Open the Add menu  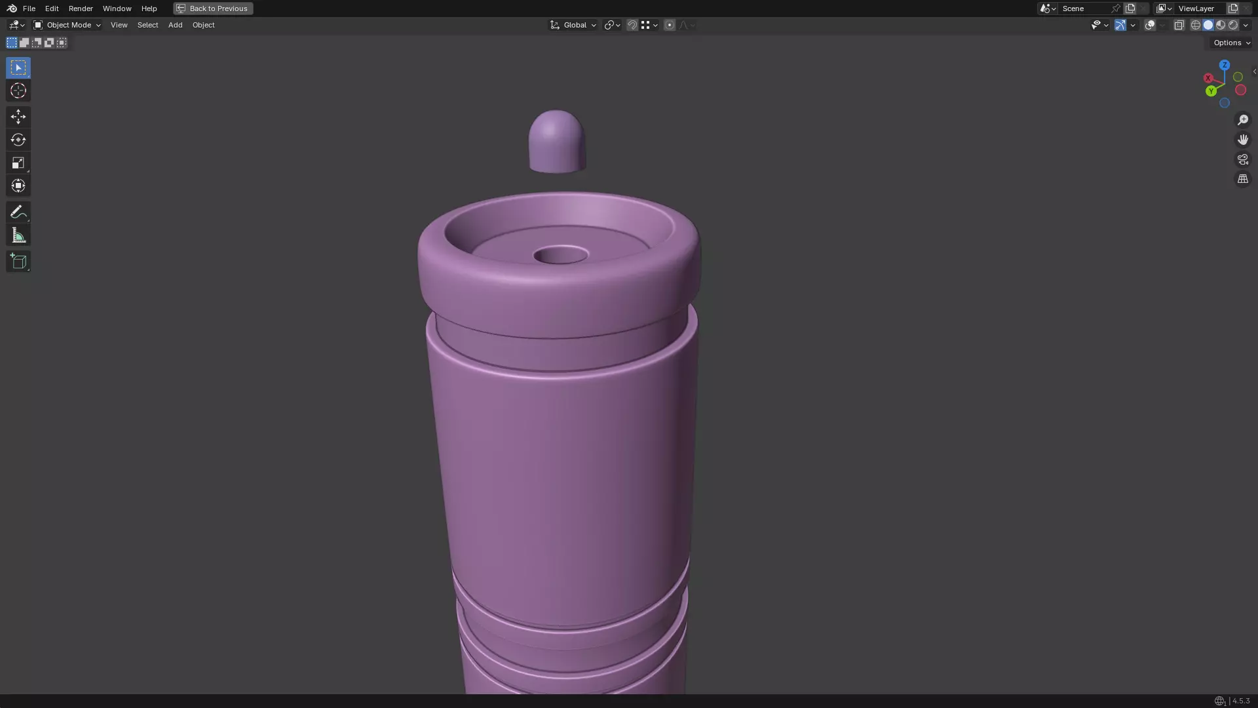[175, 25]
